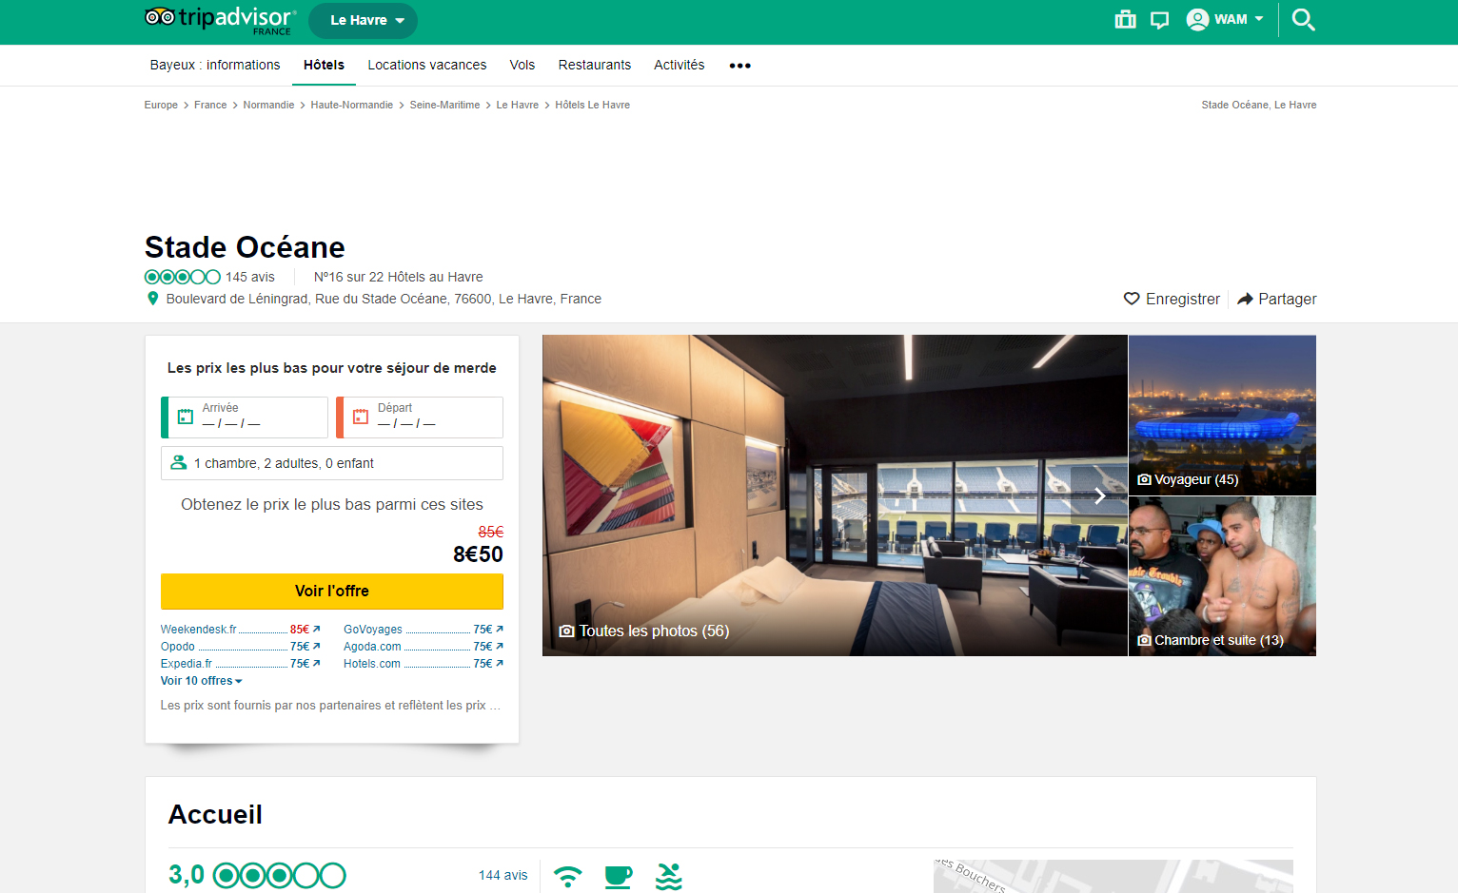The height and width of the screenshot is (893, 1458).
Task: Click the heart Enregistrer icon
Action: pos(1132,299)
